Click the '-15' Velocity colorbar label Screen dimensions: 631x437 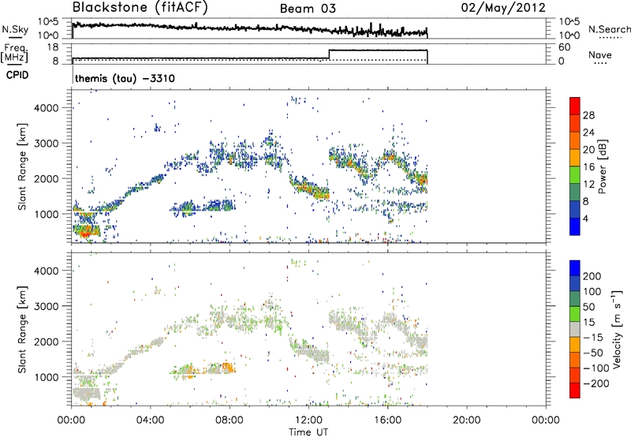click(593, 338)
